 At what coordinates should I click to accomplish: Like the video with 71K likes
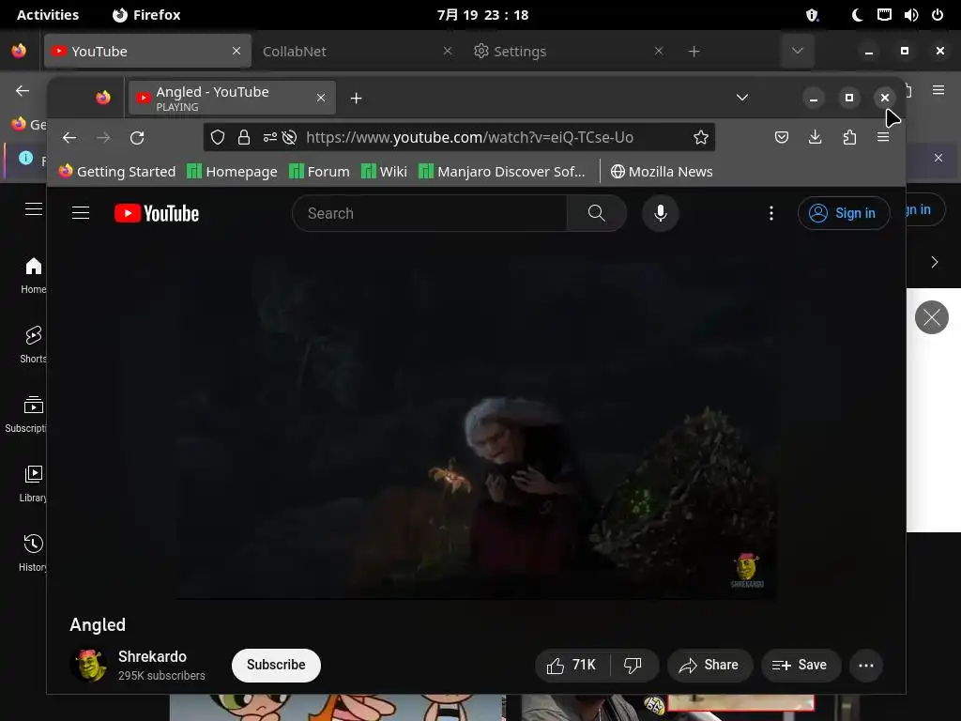572,666
